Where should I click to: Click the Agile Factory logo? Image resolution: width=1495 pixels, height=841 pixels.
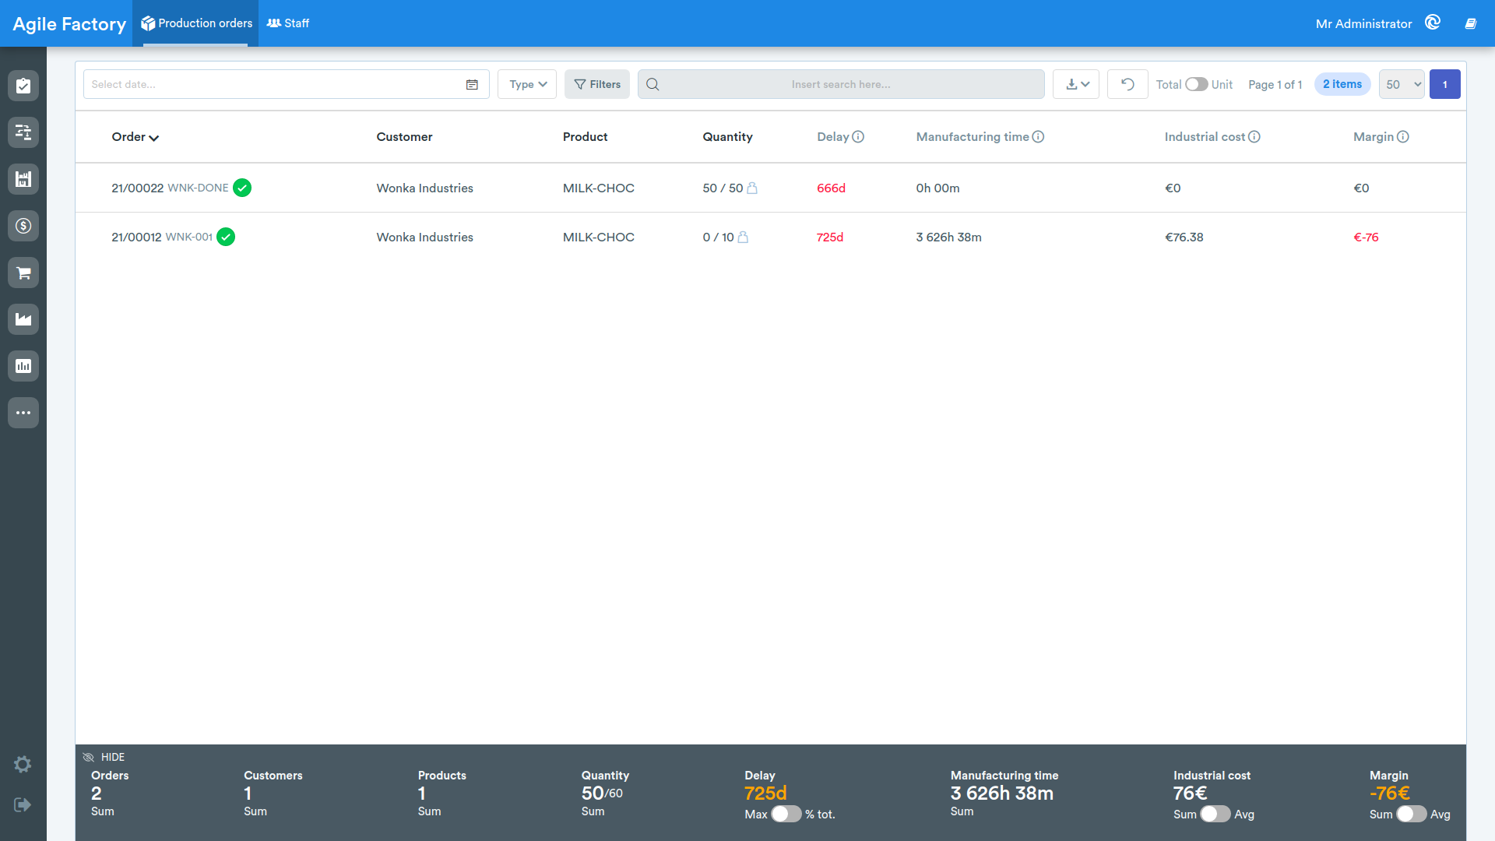[x=69, y=24]
